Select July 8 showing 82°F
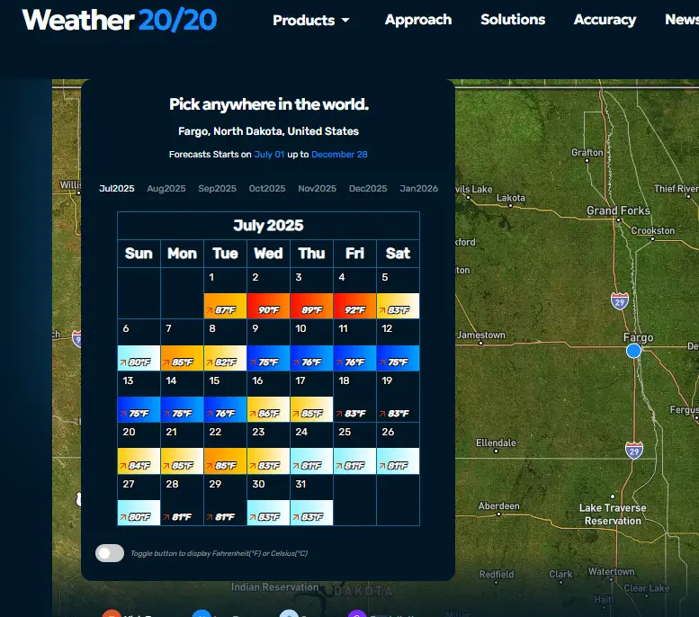 (x=225, y=345)
